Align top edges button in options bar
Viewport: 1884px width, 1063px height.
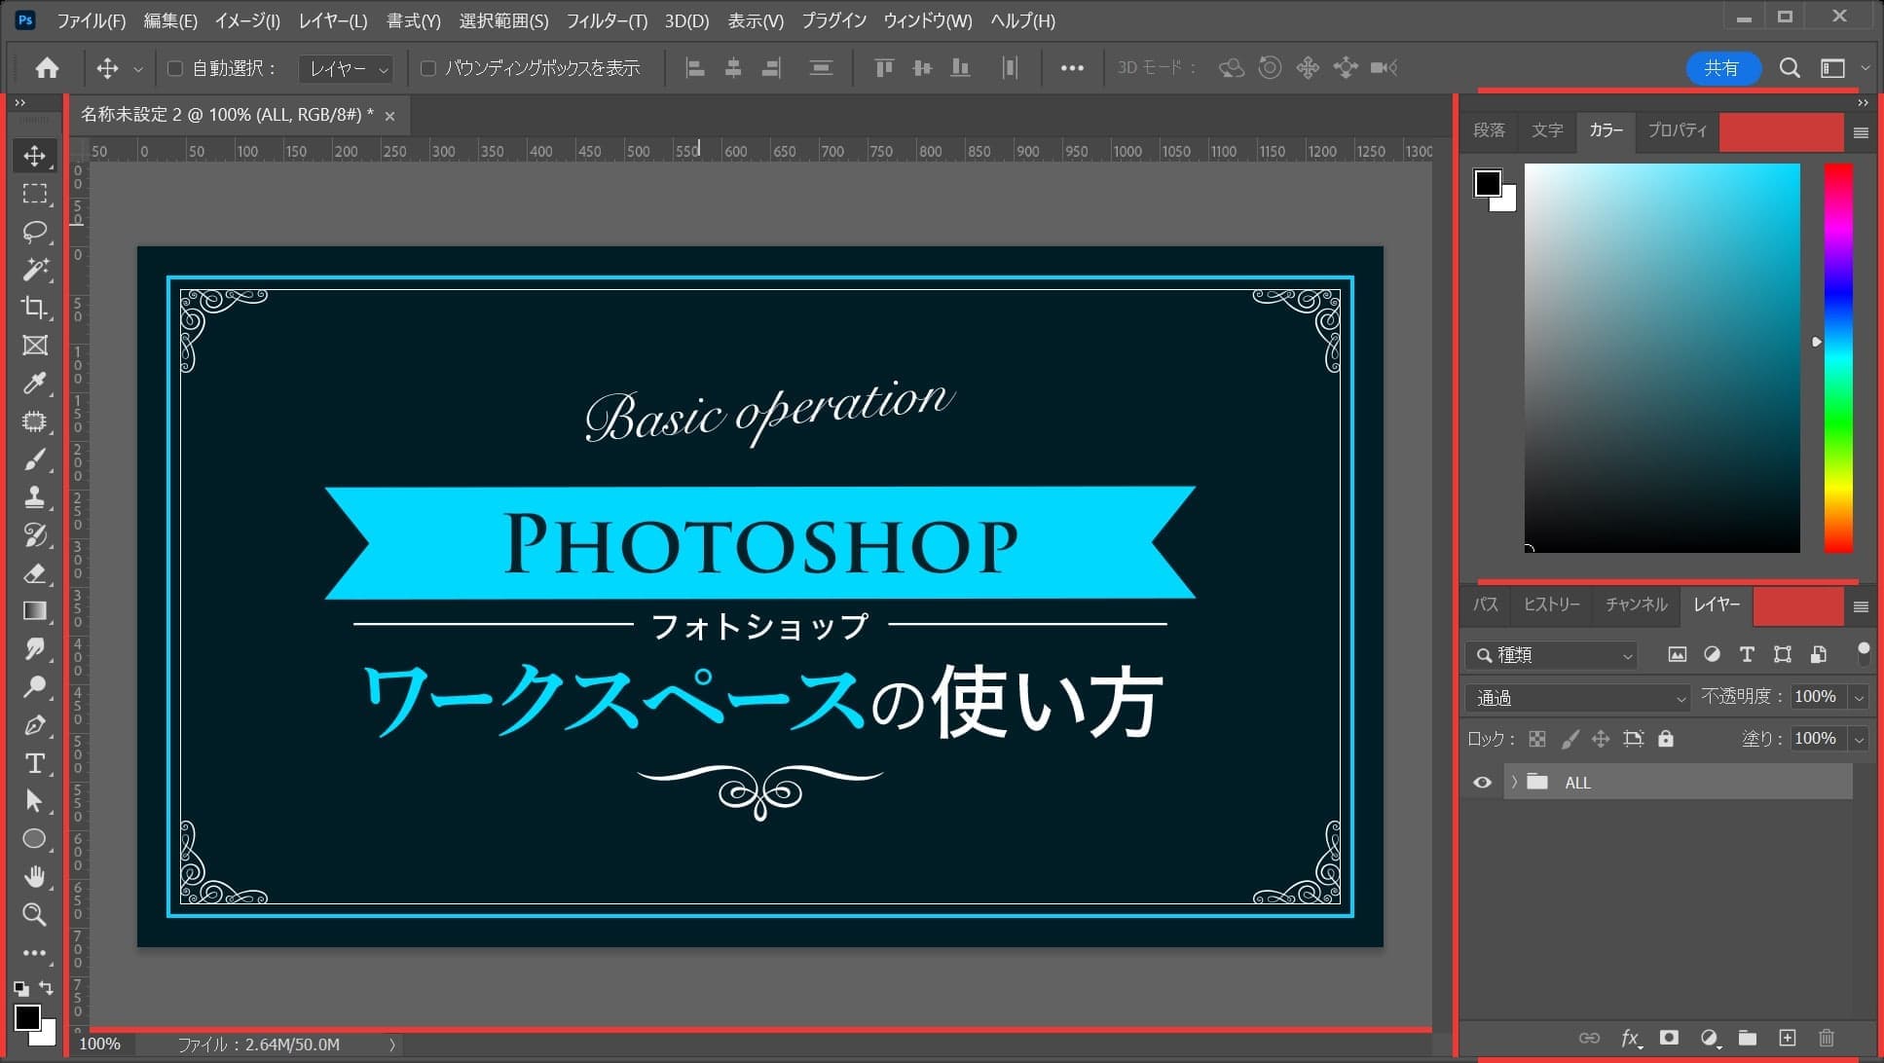tap(884, 68)
